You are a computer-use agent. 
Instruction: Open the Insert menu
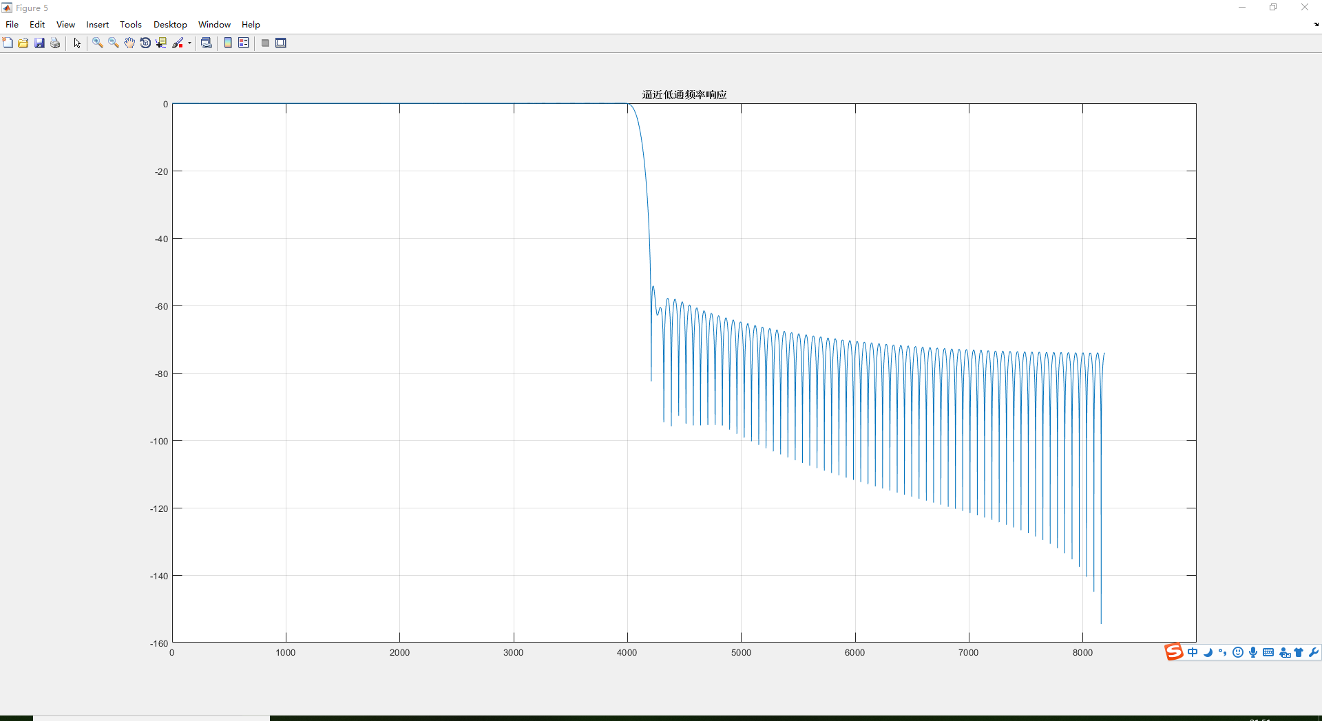97,24
